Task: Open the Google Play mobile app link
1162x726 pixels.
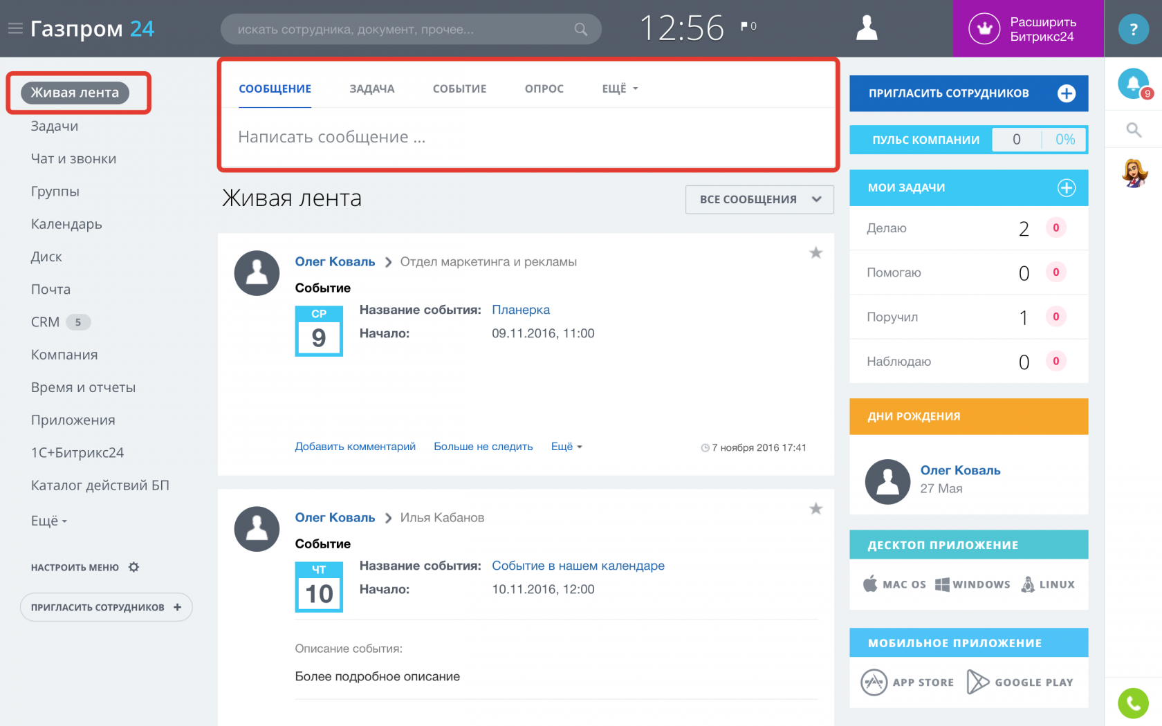Action: click(1020, 682)
